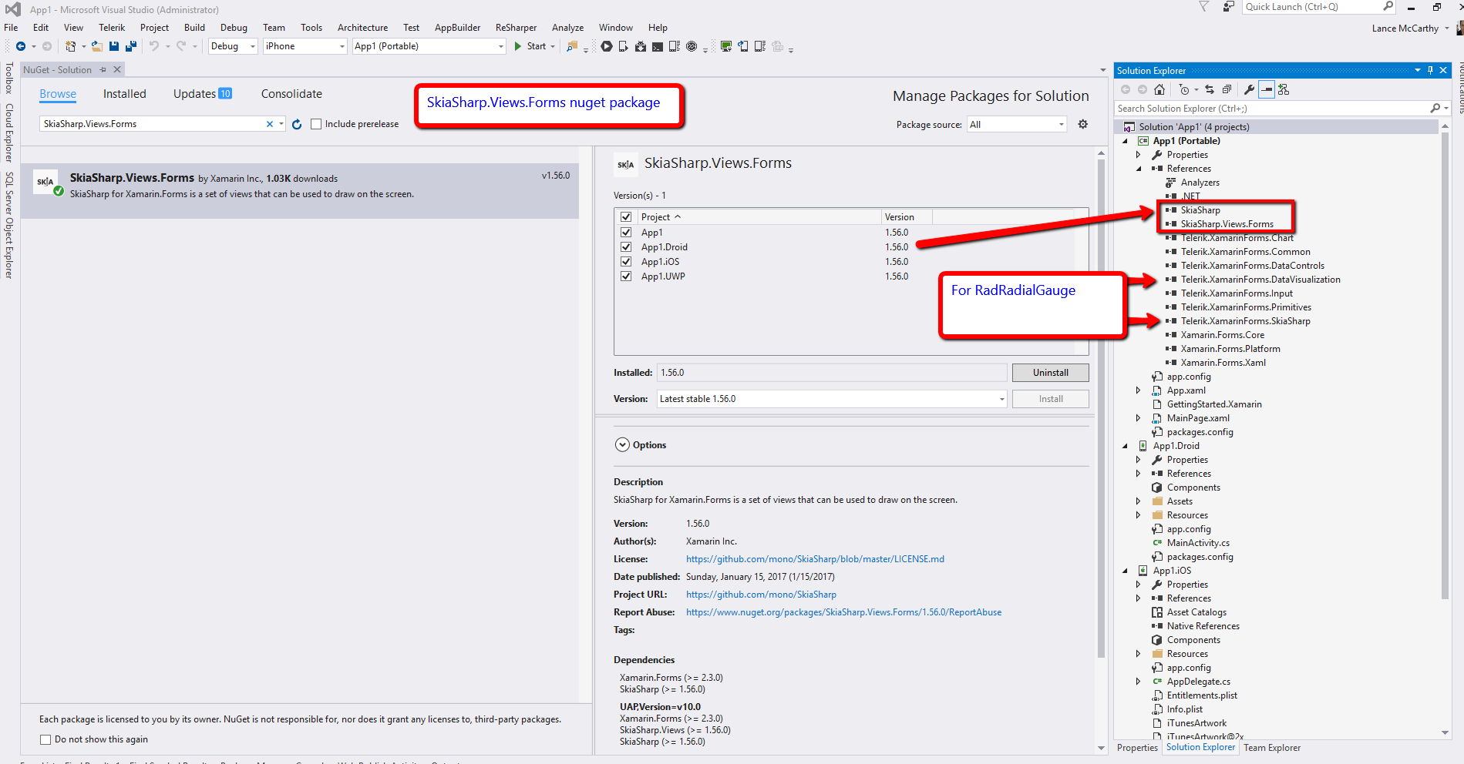This screenshot has width=1464, height=764.
Task: Click the Solution Explorer Home icon
Action: [1159, 89]
